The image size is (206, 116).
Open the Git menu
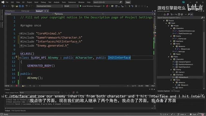[23, 2]
